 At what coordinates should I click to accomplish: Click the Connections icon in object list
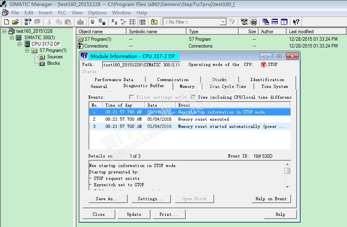coord(80,46)
